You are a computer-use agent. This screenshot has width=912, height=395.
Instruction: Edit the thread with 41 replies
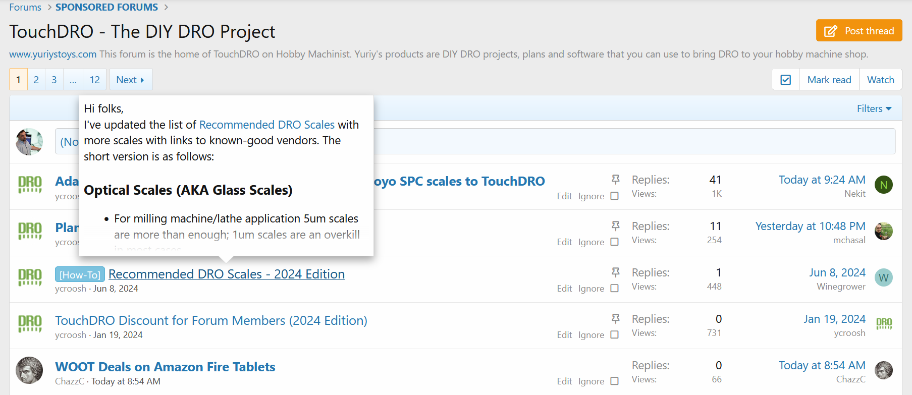(564, 196)
